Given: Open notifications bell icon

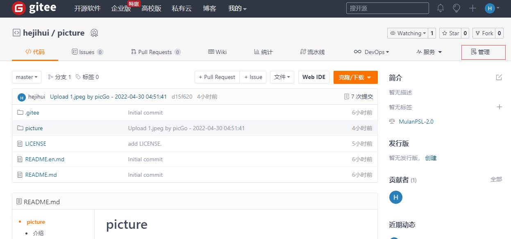Looking at the screenshot, I should click(x=441, y=8).
